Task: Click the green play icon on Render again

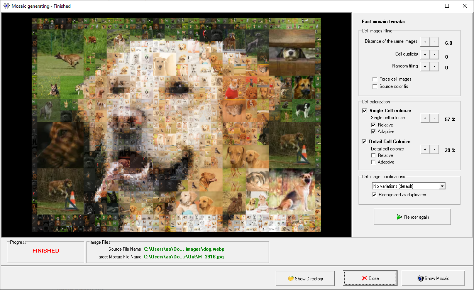Action: pos(399,216)
